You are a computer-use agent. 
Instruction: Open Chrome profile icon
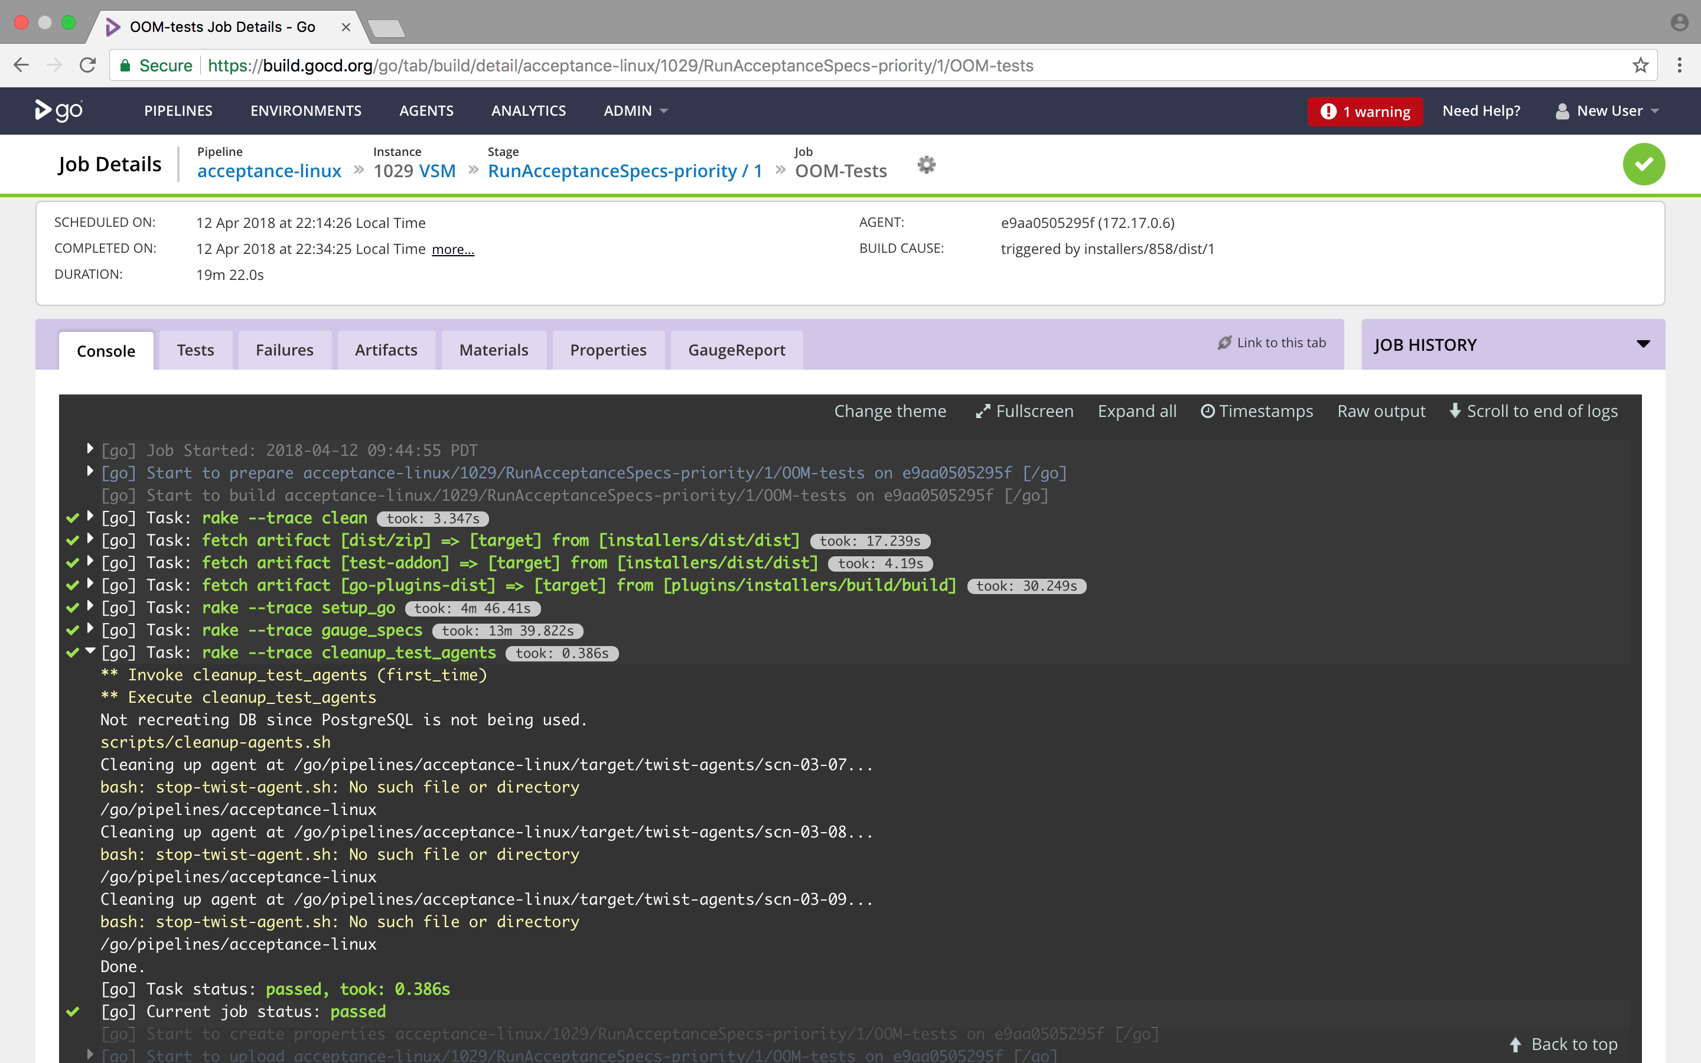[1679, 22]
